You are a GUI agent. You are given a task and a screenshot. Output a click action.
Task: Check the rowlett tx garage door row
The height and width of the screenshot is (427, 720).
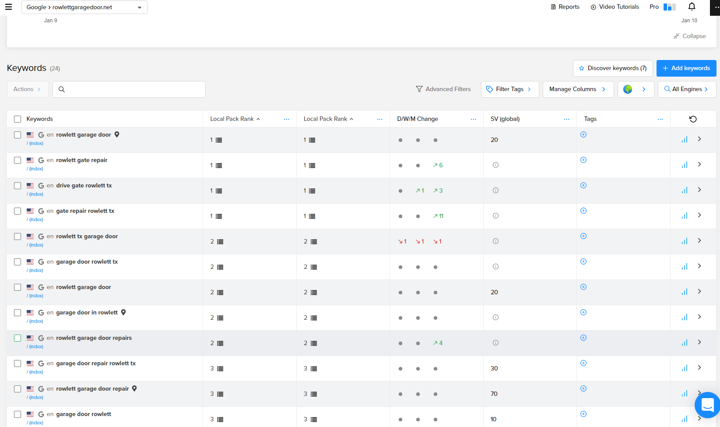18,236
